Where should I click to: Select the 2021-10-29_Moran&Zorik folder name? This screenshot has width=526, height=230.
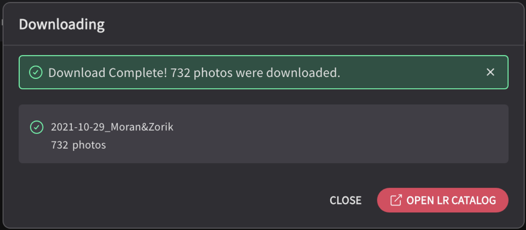coord(112,127)
